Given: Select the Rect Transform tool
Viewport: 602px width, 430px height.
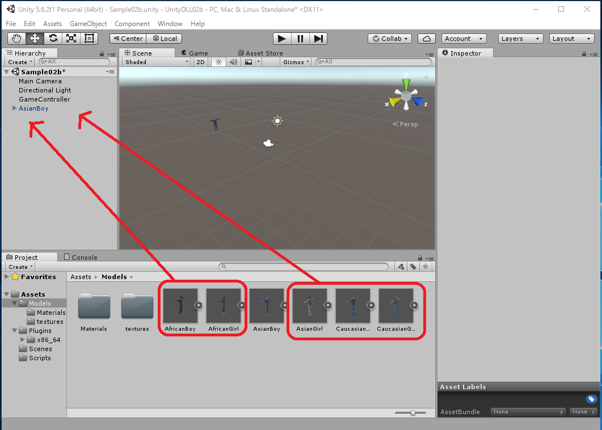Looking at the screenshot, I should tap(89, 39).
